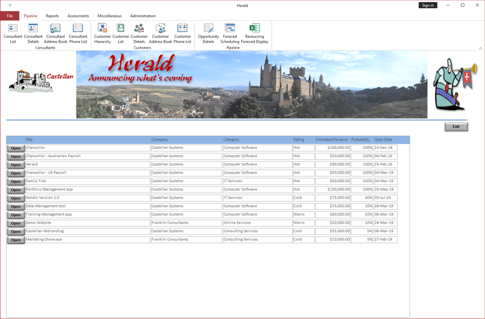The image size is (485, 319).
Task: Click the 20% probability field
Action: coord(362,214)
